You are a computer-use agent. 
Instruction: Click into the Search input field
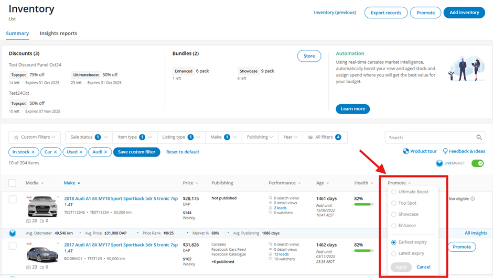pos(430,138)
